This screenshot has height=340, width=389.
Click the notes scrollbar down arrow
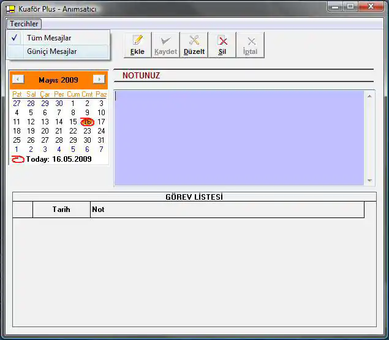369,181
